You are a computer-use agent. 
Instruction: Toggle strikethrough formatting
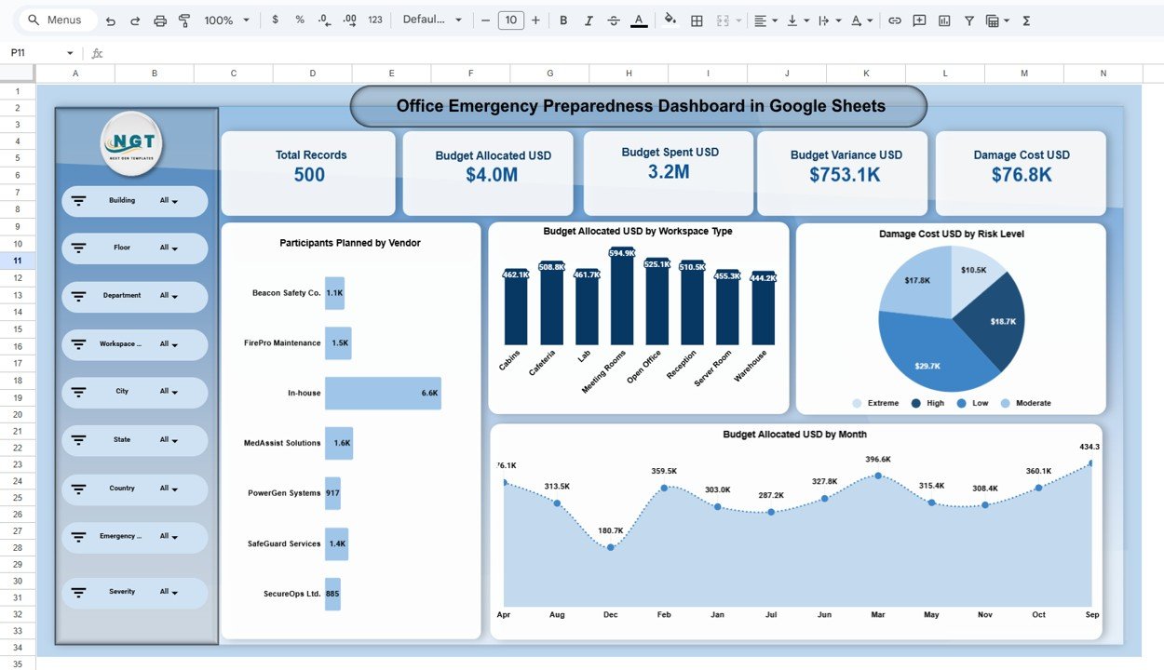pyautogui.click(x=613, y=20)
